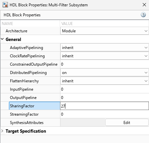The height and width of the screenshot is (143, 149).
Task: Click the help question mark icon
Action: pos(143,15)
